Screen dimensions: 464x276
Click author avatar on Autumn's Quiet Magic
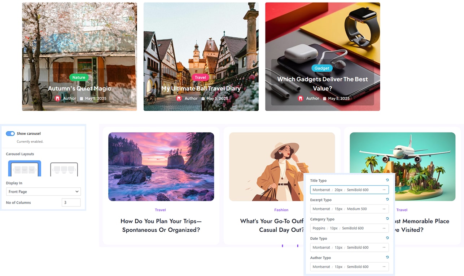[58, 98]
